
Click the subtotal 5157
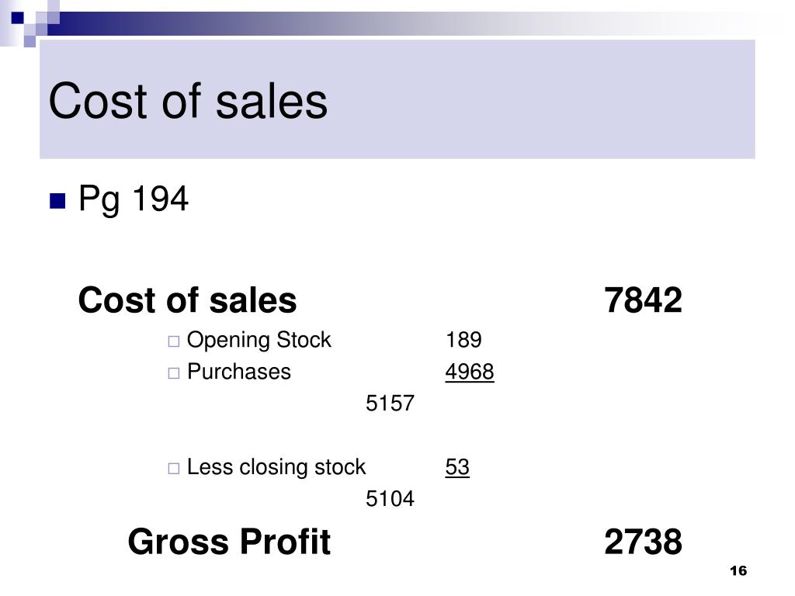coord(390,404)
